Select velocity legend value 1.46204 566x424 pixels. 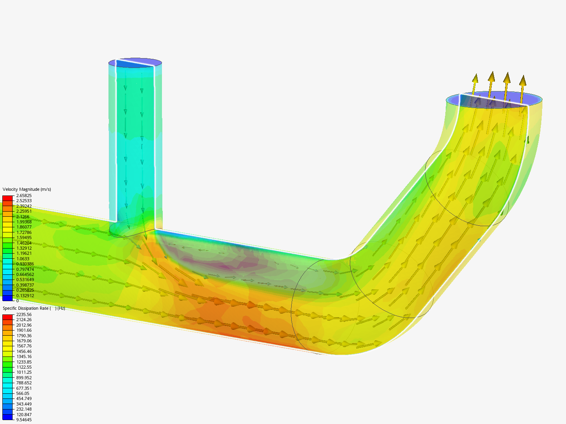click(x=24, y=243)
